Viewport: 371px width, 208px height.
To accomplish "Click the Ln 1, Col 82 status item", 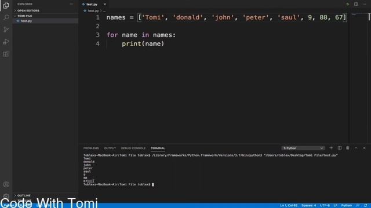I will pyautogui.click(x=289, y=206).
